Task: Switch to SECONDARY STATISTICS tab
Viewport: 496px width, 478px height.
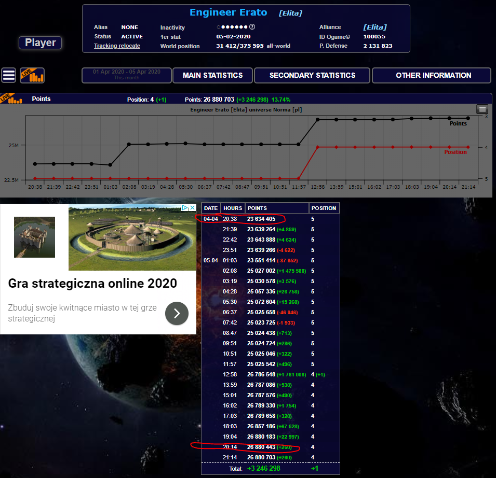Action: [x=312, y=75]
